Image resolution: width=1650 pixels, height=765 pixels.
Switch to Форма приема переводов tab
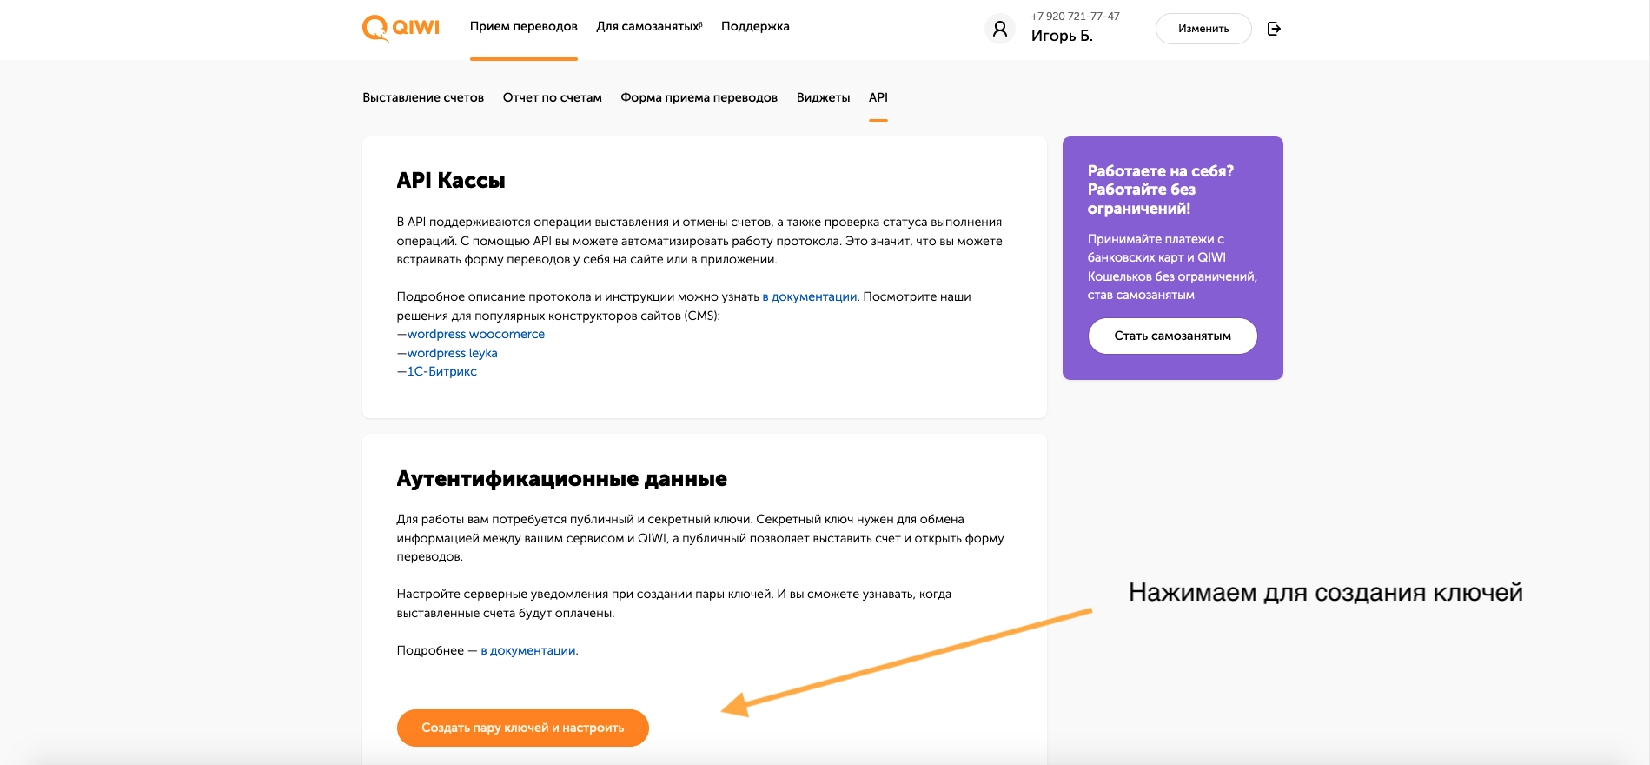[x=699, y=97]
